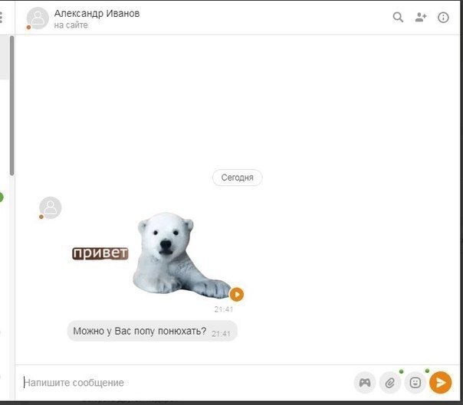Click green indicator on left sidebar edge

click(x=2, y=197)
